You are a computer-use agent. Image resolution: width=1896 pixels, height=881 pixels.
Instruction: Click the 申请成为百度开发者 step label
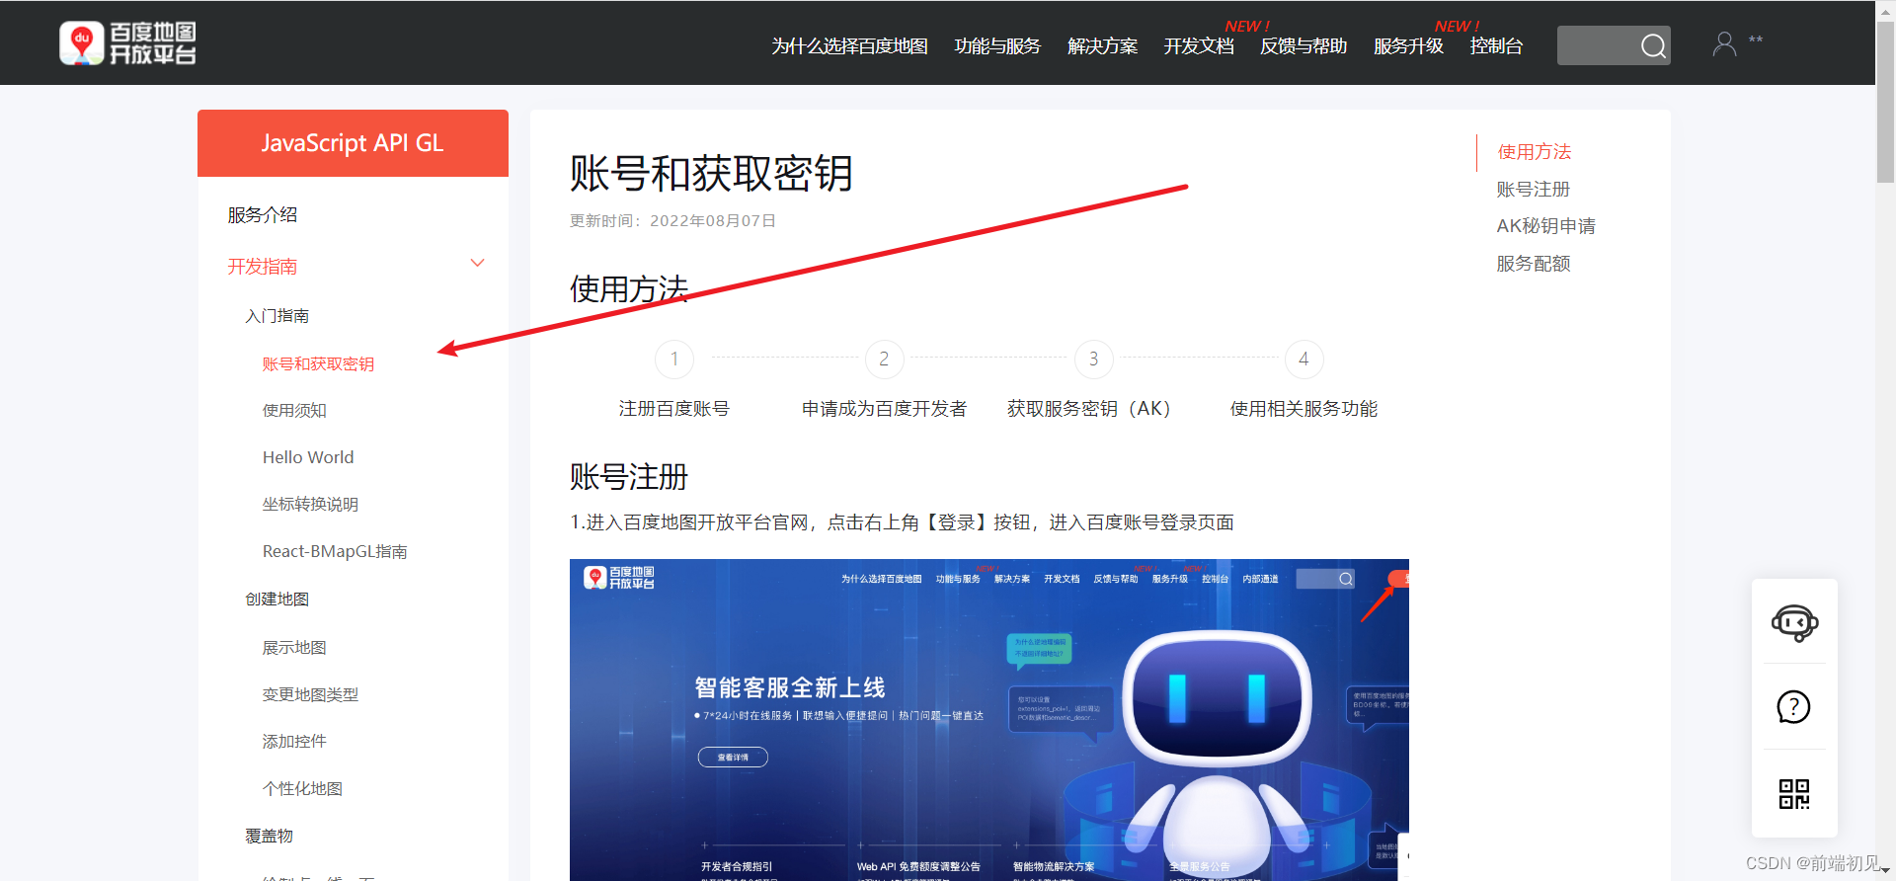pos(884,409)
